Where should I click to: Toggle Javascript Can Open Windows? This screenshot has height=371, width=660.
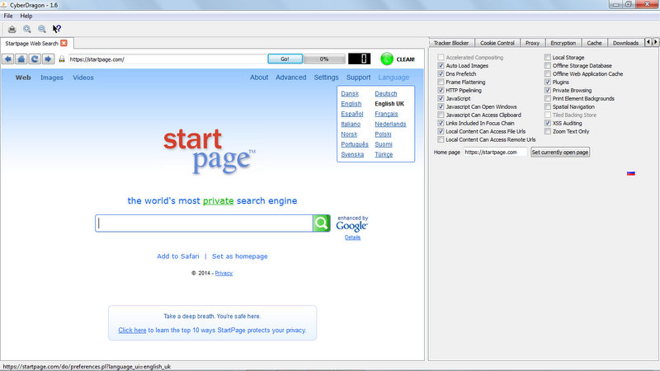[441, 107]
